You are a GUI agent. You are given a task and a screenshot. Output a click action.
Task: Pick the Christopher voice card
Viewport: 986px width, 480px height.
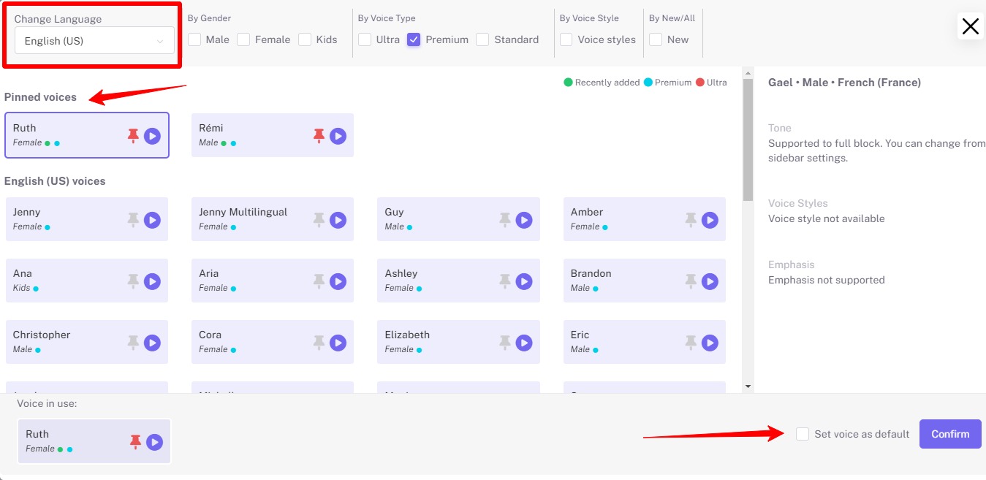pos(87,342)
